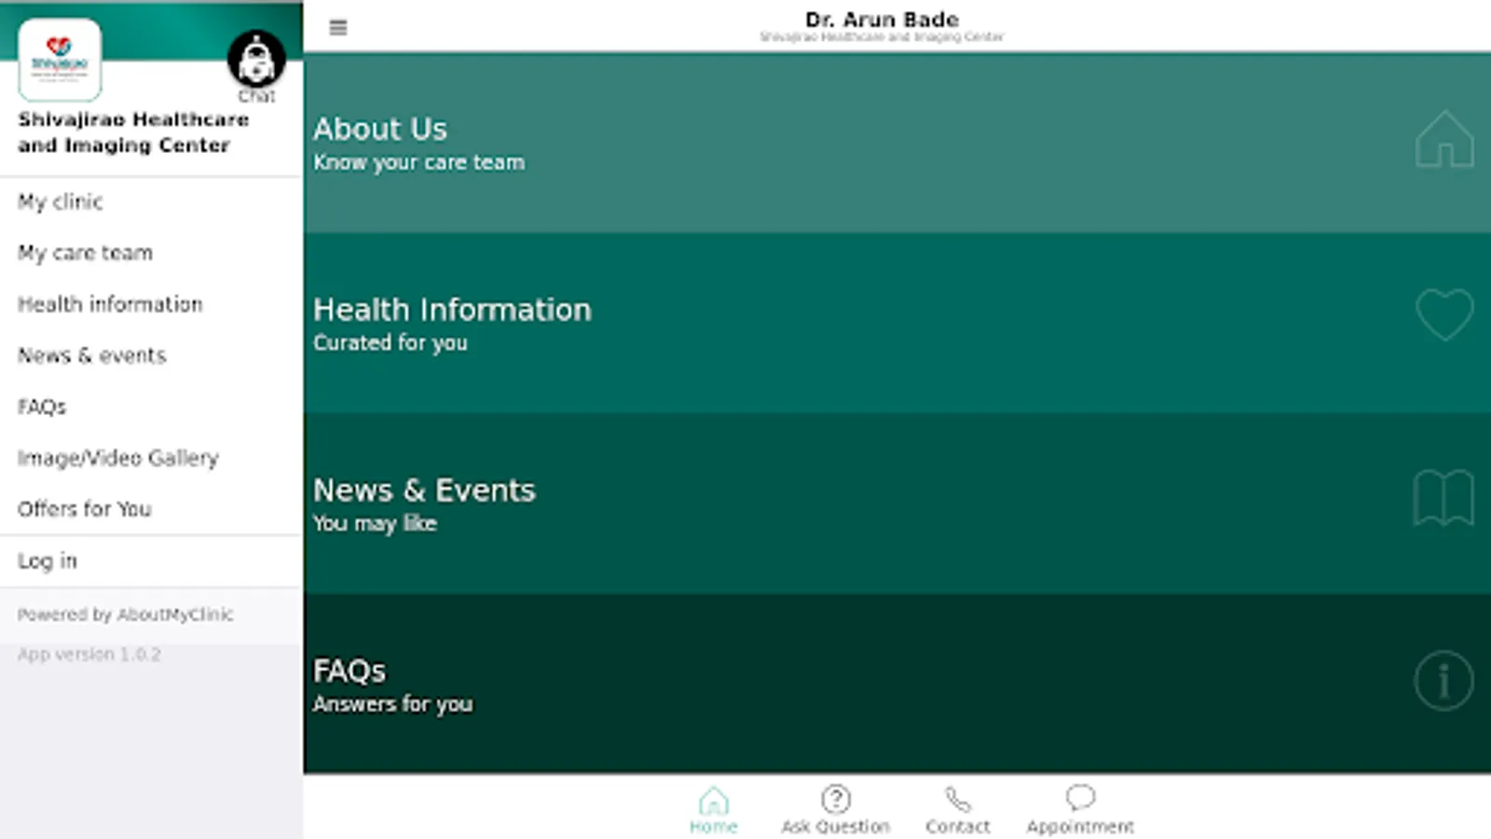Image resolution: width=1491 pixels, height=839 pixels.
Task: Open the Health Information tile title
Action: coord(452,309)
